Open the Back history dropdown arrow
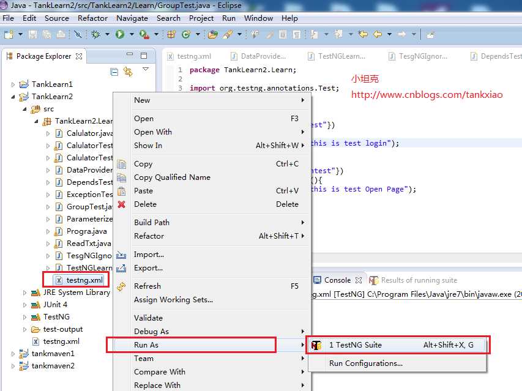 point(389,34)
